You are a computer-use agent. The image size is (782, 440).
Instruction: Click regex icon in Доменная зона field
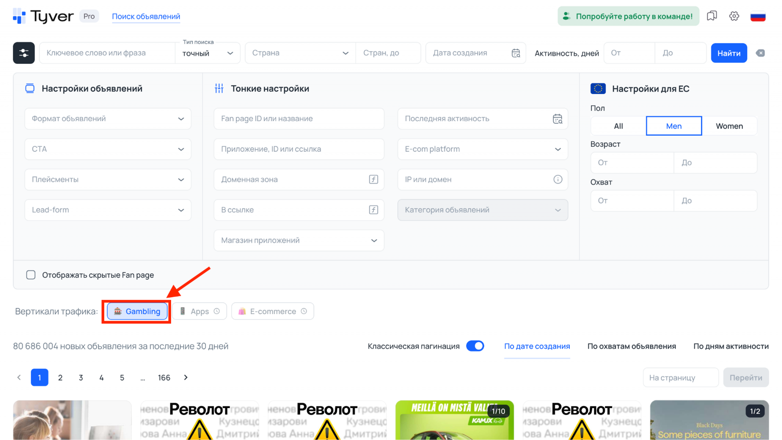pos(373,179)
